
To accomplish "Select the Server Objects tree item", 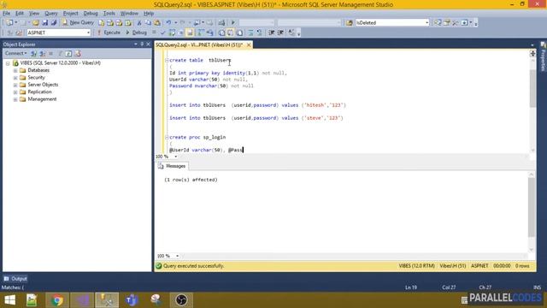I will [43, 85].
